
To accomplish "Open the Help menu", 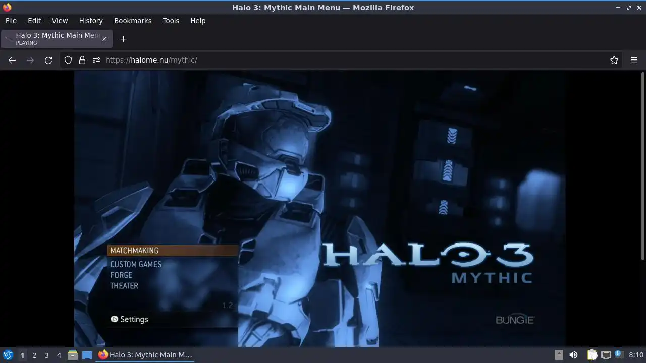I will point(198,21).
